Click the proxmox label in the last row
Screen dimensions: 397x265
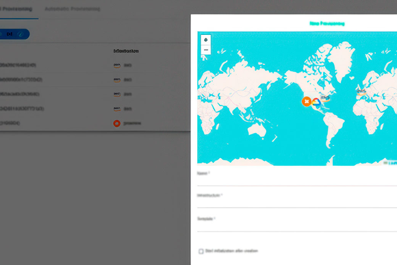[x=132, y=123]
